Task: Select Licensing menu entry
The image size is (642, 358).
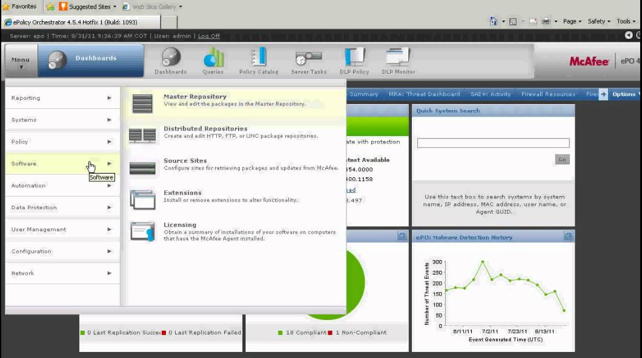Action: point(236,232)
